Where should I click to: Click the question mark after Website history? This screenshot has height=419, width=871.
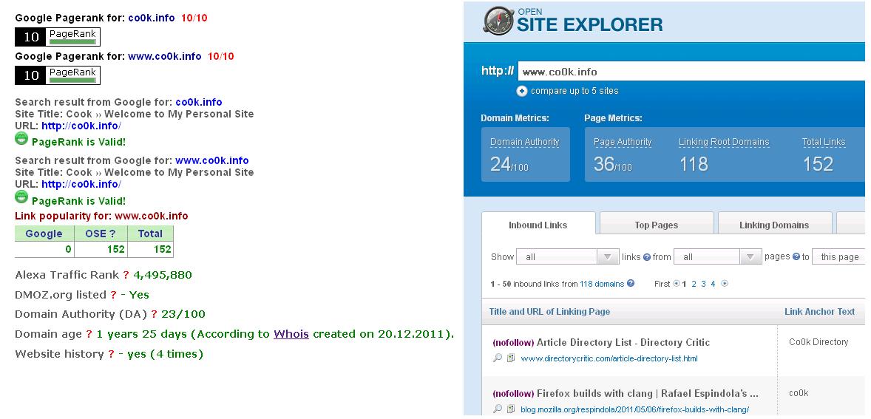[111, 354]
